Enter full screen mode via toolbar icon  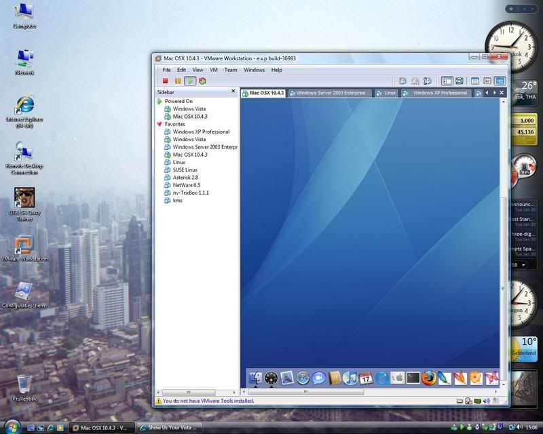pyautogui.click(x=460, y=81)
